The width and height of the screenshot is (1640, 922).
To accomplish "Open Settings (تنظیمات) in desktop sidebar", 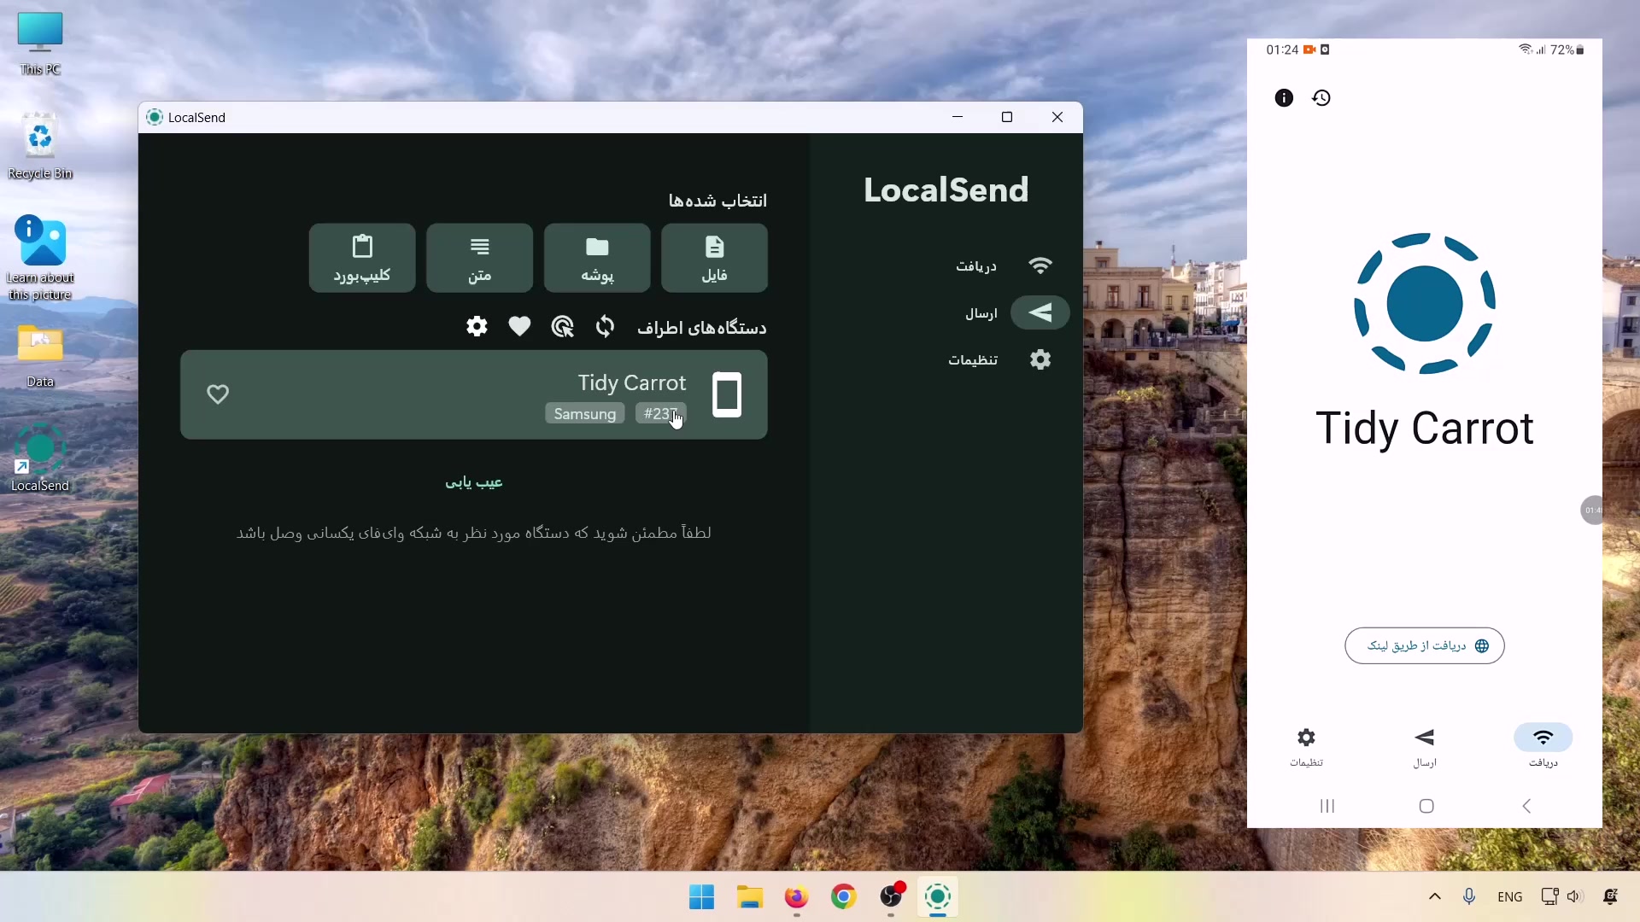I will click(x=1001, y=359).
